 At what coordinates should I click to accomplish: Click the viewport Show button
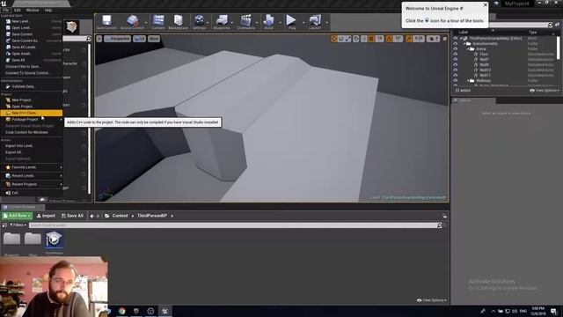(154, 39)
